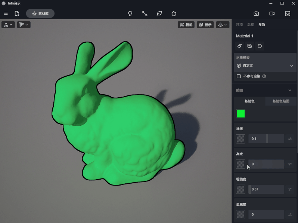
Task: Open the green base color swatch
Action: click(x=240, y=114)
